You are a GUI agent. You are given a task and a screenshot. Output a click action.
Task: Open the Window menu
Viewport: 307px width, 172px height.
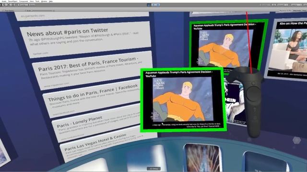point(44,1)
